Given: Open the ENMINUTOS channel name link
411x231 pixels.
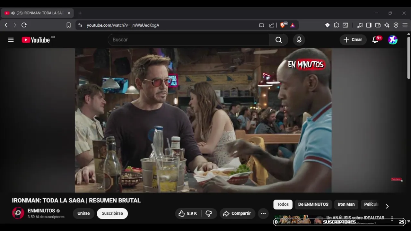Looking at the screenshot, I should [41, 211].
